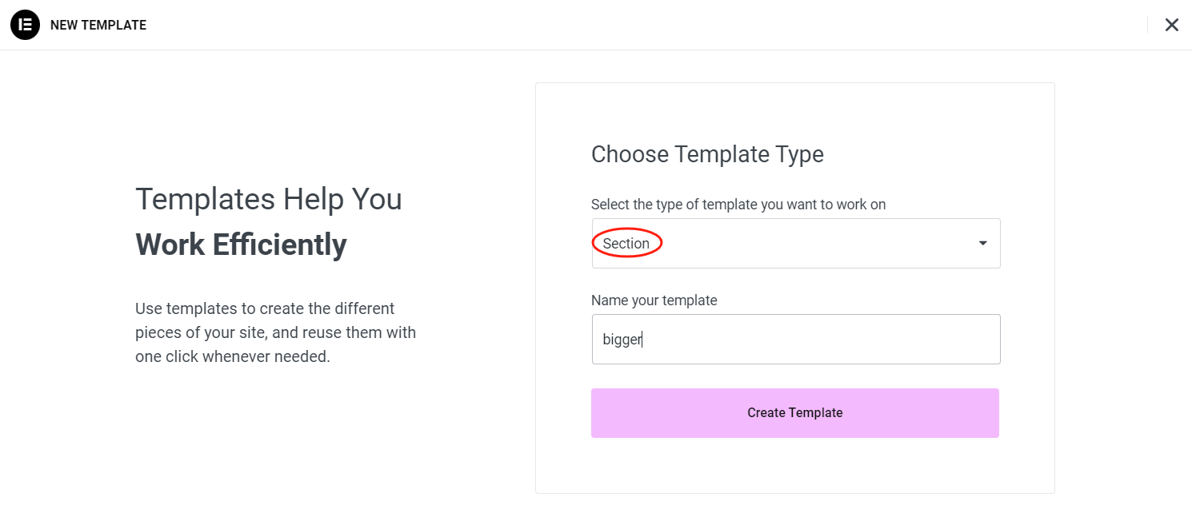Viewport: 1192px width, 521px height.
Task: Click the "Use templates to create" description paragraph
Action: tap(275, 332)
